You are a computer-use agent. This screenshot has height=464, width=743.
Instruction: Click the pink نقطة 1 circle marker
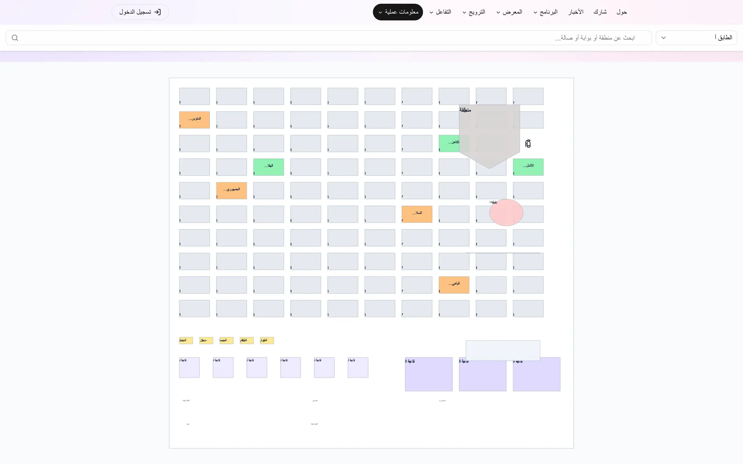coord(506,213)
